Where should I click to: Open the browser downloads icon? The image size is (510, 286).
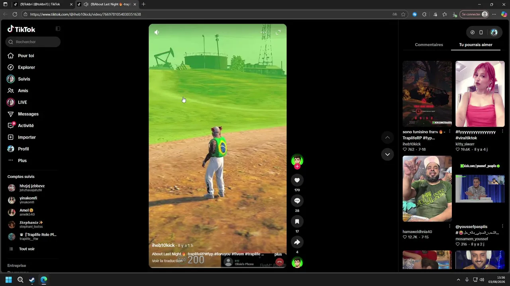(x=455, y=14)
